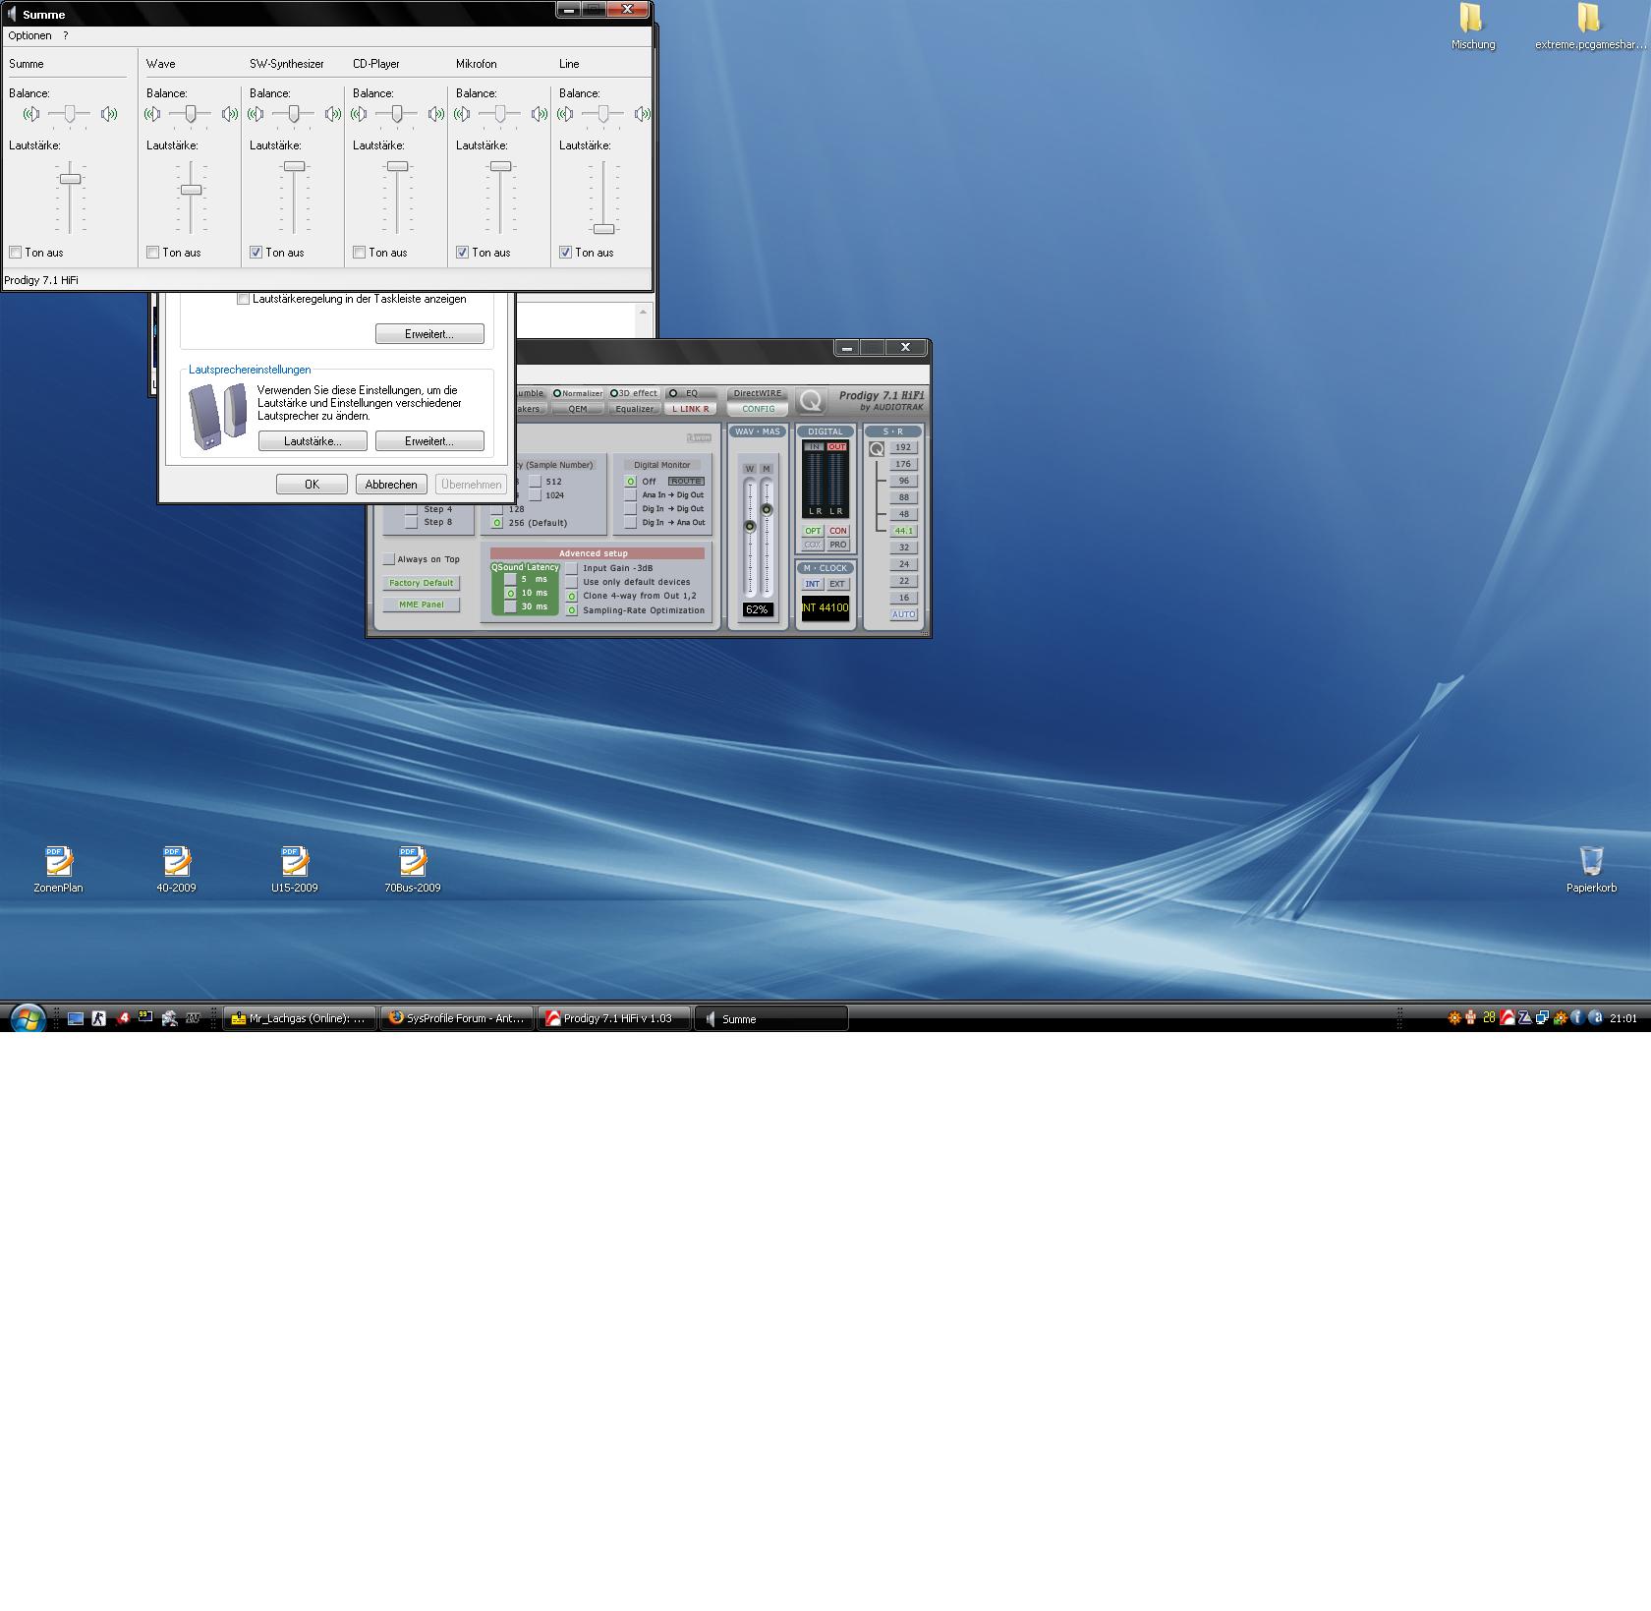This screenshot has width=1651, height=1611.
Task: Open the Optionen menu
Action: pyautogui.click(x=29, y=35)
